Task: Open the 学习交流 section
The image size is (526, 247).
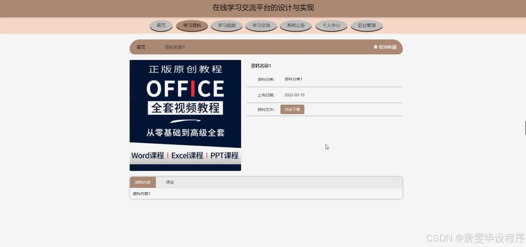Action: point(261,25)
